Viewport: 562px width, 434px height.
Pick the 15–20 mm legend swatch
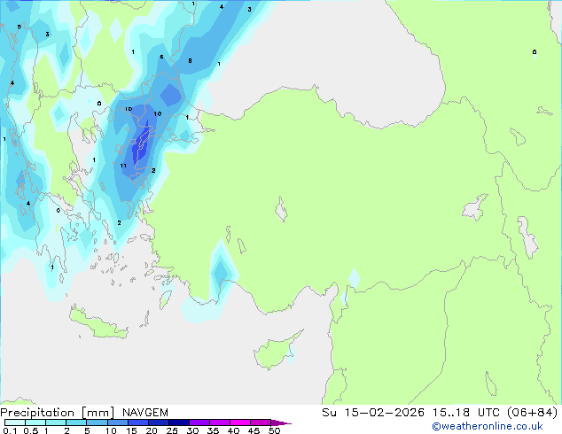pos(138,422)
